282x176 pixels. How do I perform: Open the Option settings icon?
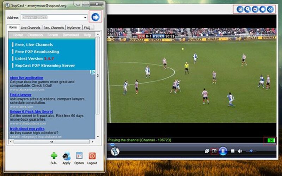[x=79, y=156]
